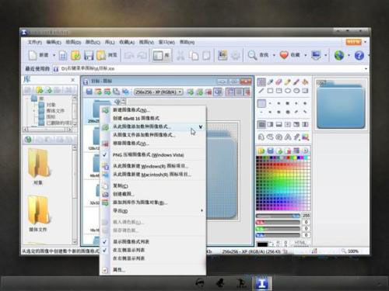Click the undo arrow in main toolbar
The image size is (389, 291).
coord(129,55)
